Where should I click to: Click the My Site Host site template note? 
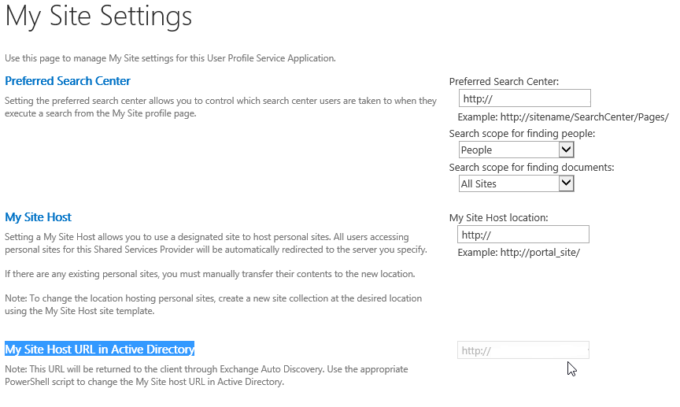click(213, 305)
